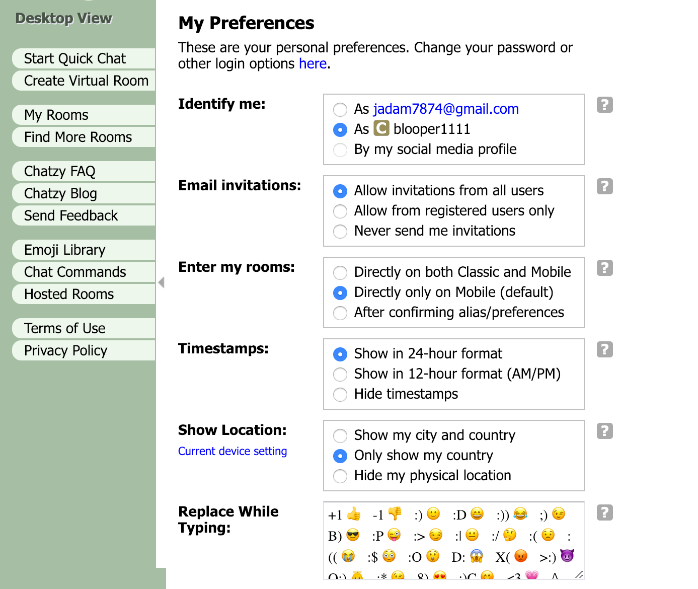Open the jadam7874@gmail.com email link
The image size is (698, 589).
(446, 109)
